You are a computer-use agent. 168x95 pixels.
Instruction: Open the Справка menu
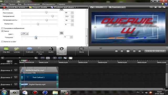[x=61, y=4]
